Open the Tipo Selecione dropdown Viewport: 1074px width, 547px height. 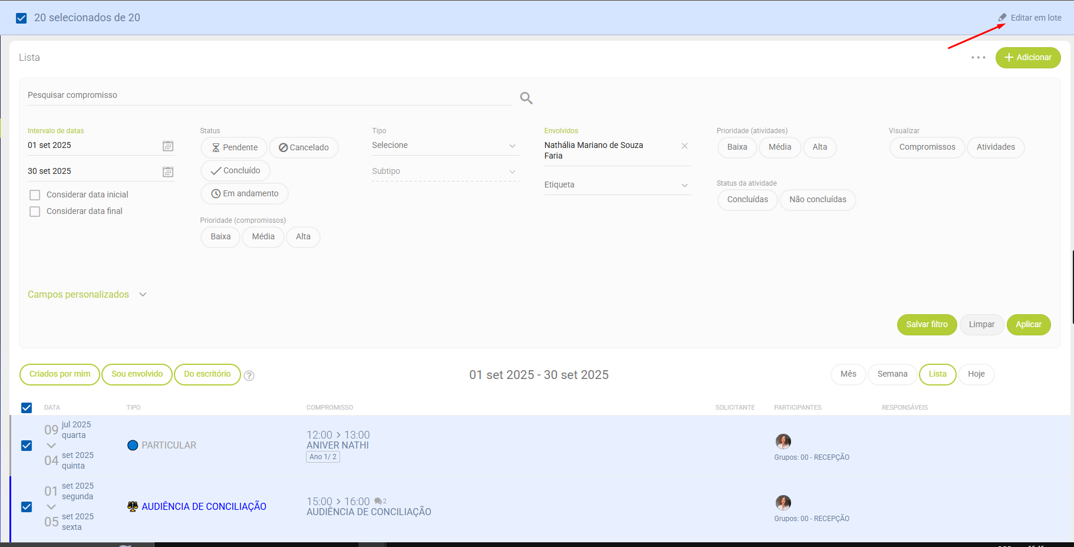pyautogui.click(x=445, y=146)
